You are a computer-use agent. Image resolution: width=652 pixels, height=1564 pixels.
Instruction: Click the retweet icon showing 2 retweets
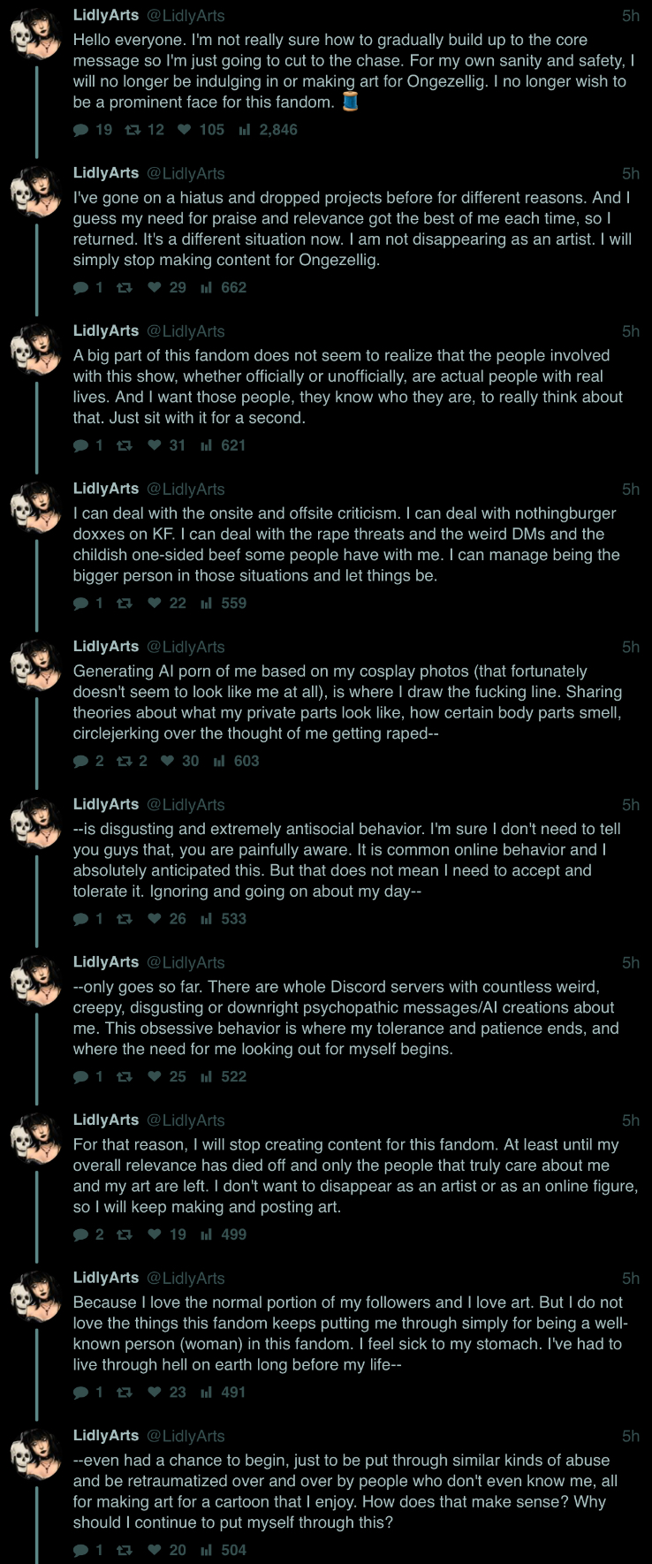click(x=125, y=761)
